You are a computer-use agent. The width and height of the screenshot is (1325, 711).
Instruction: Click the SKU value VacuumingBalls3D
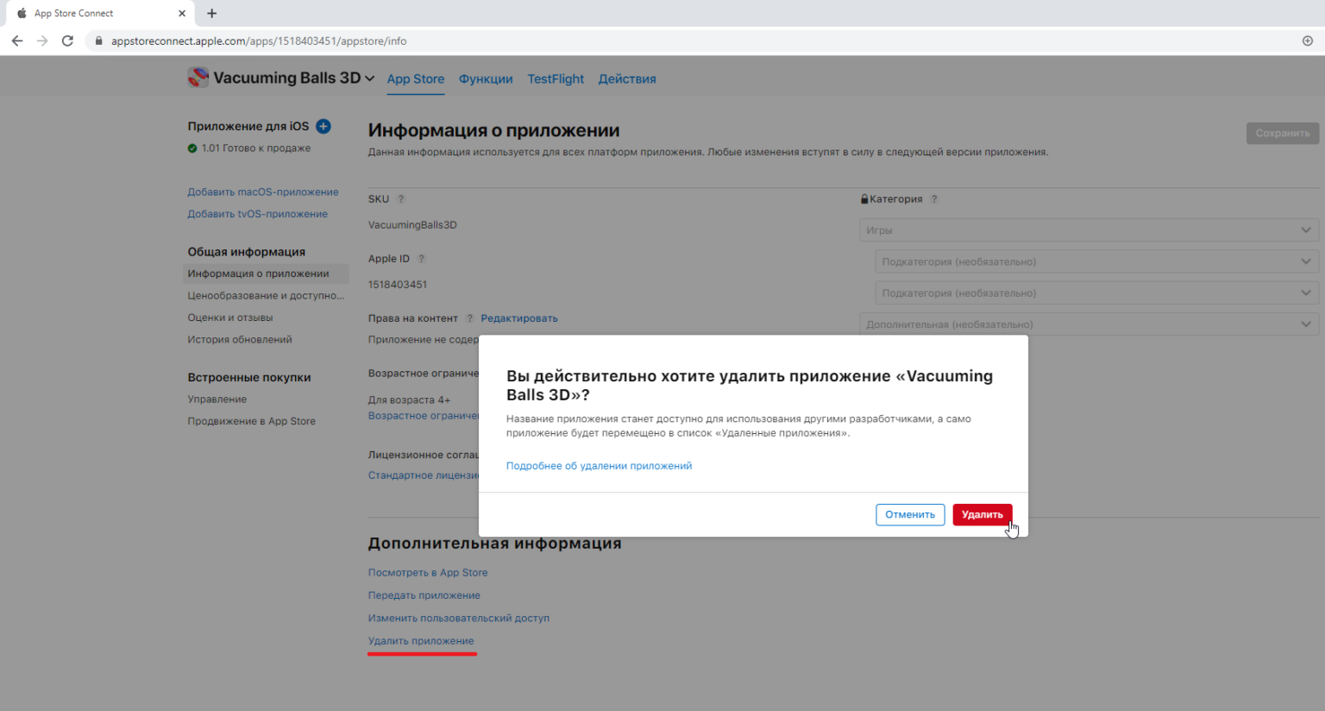[412, 225]
